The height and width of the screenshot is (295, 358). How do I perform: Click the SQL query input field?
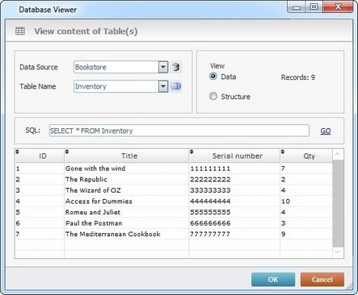(179, 131)
